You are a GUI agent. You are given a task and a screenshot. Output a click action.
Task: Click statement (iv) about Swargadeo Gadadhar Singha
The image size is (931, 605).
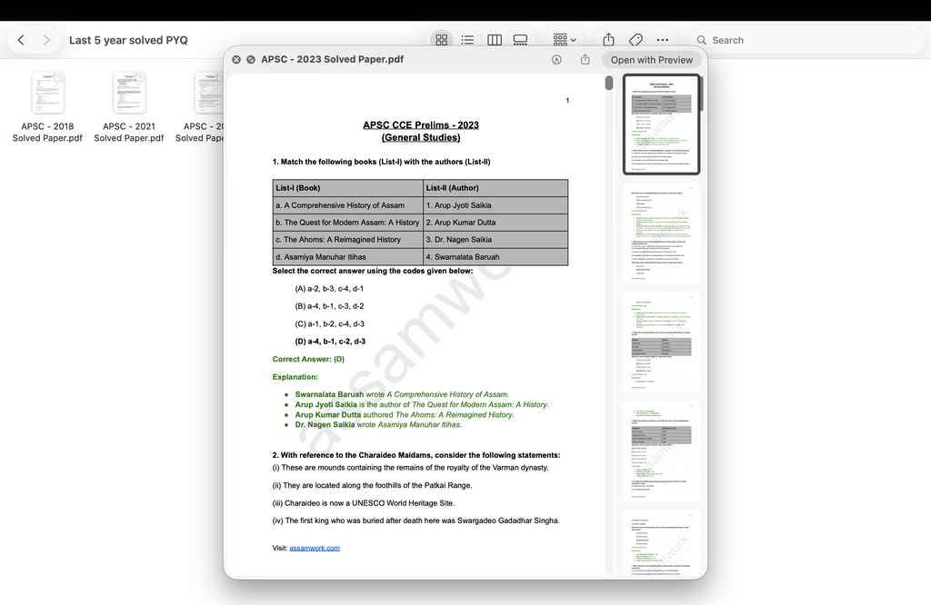coord(415,521)
